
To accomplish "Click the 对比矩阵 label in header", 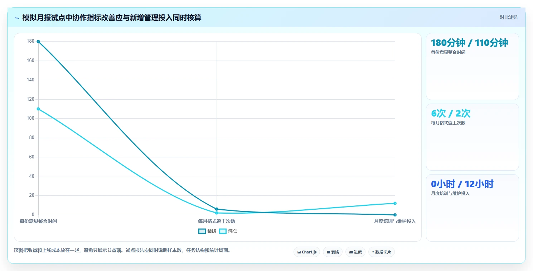I will (x=509, y=17).
